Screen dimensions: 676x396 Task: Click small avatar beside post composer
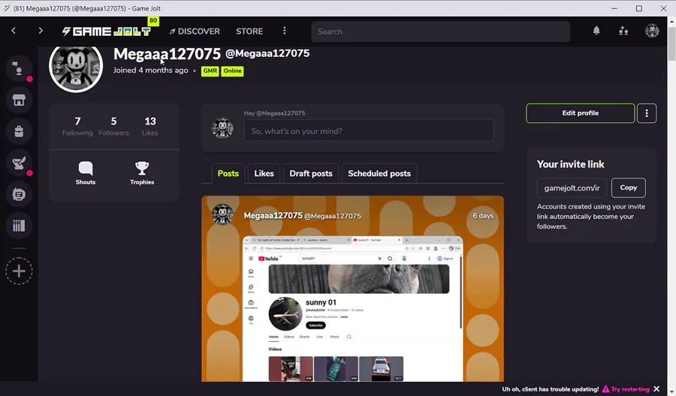coord(222,127)
